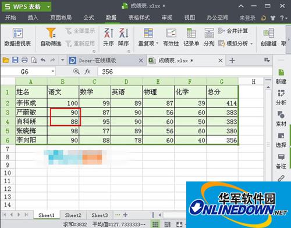The width and height of the screenshot is (291, 228).
Task: Add a new sheet with plus button
Action: pos(125,215)
